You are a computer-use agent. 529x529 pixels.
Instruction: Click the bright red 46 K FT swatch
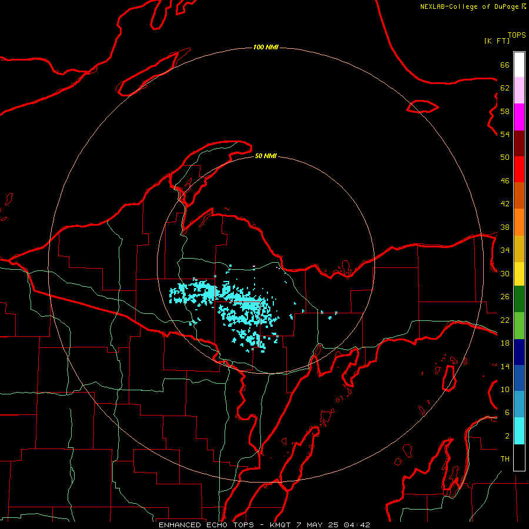click(519, 169)
